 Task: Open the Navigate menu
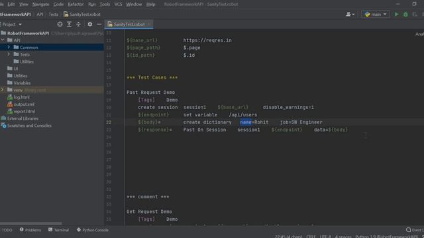41,5
